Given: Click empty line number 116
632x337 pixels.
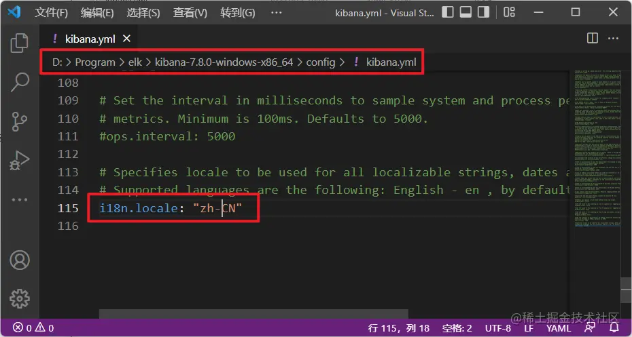Looking at the screenshot, I should click(x=68, y=226).
